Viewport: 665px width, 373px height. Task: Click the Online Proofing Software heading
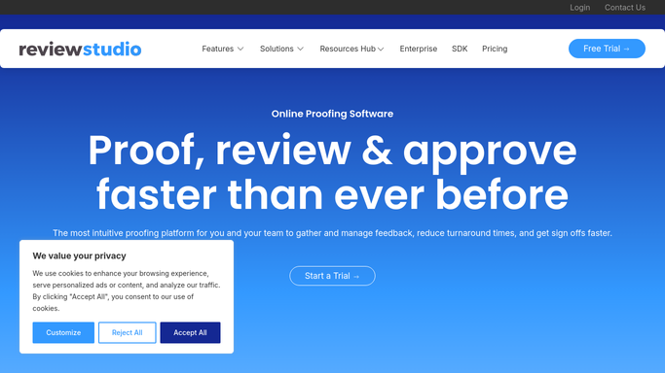(333, 114)
